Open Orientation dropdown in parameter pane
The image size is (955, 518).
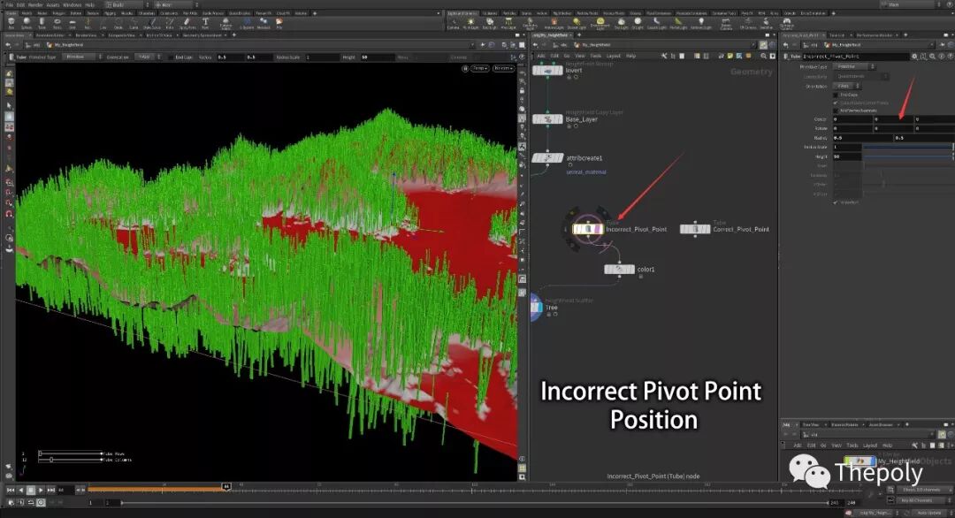click(x=846, y=86)
